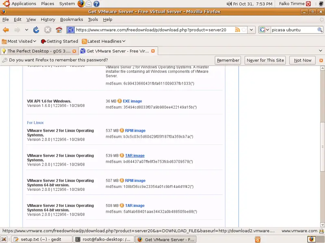Image resolution: width=325 pixels, height=243 pixels.
Task: Download the 539 MB TAR image link
Action: tap(135, 156)
